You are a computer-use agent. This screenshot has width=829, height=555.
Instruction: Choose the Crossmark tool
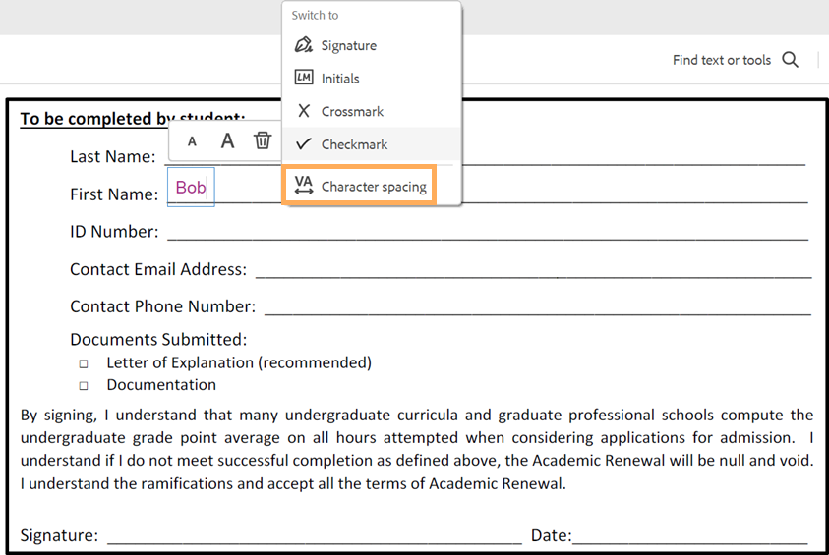coord(351,112)
